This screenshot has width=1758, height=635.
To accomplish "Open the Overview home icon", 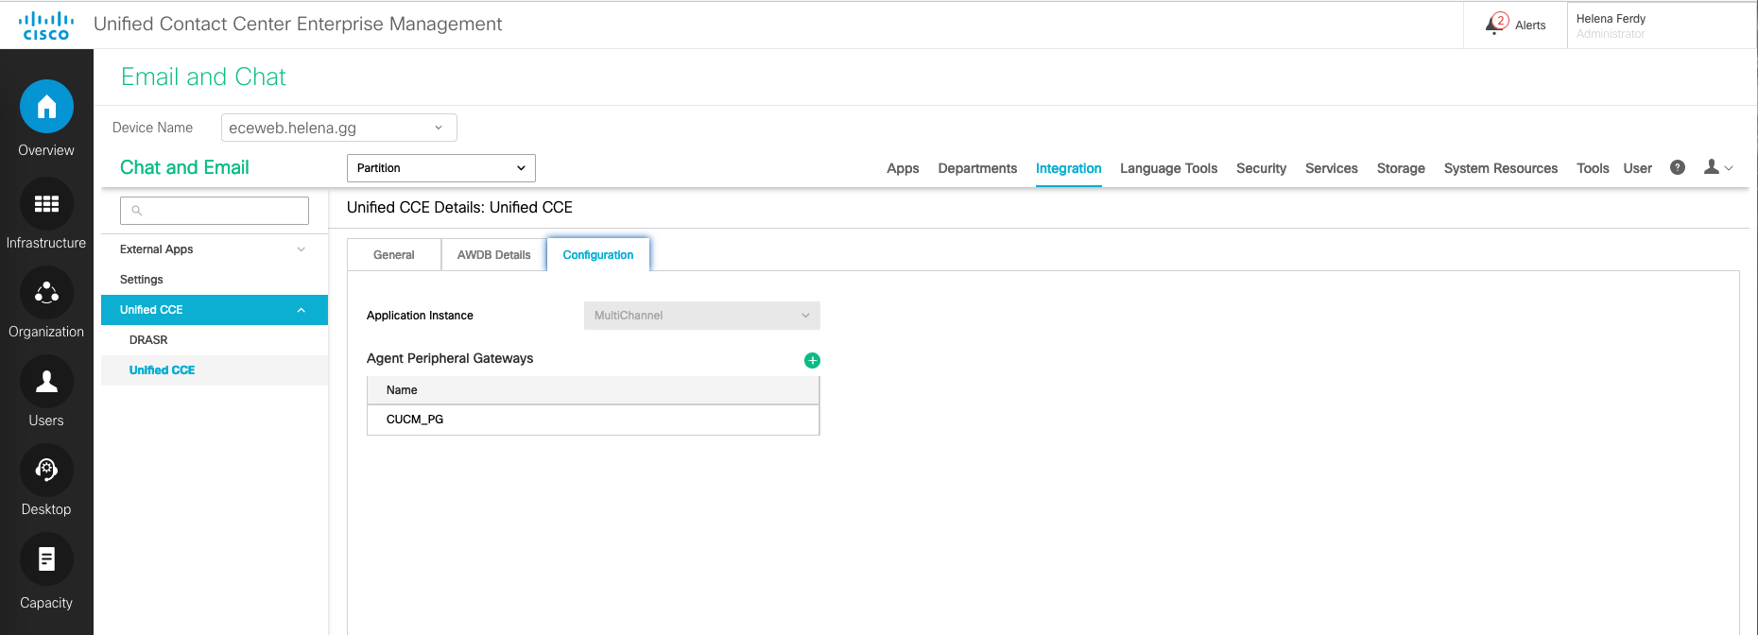I will [x=46, y=107].
